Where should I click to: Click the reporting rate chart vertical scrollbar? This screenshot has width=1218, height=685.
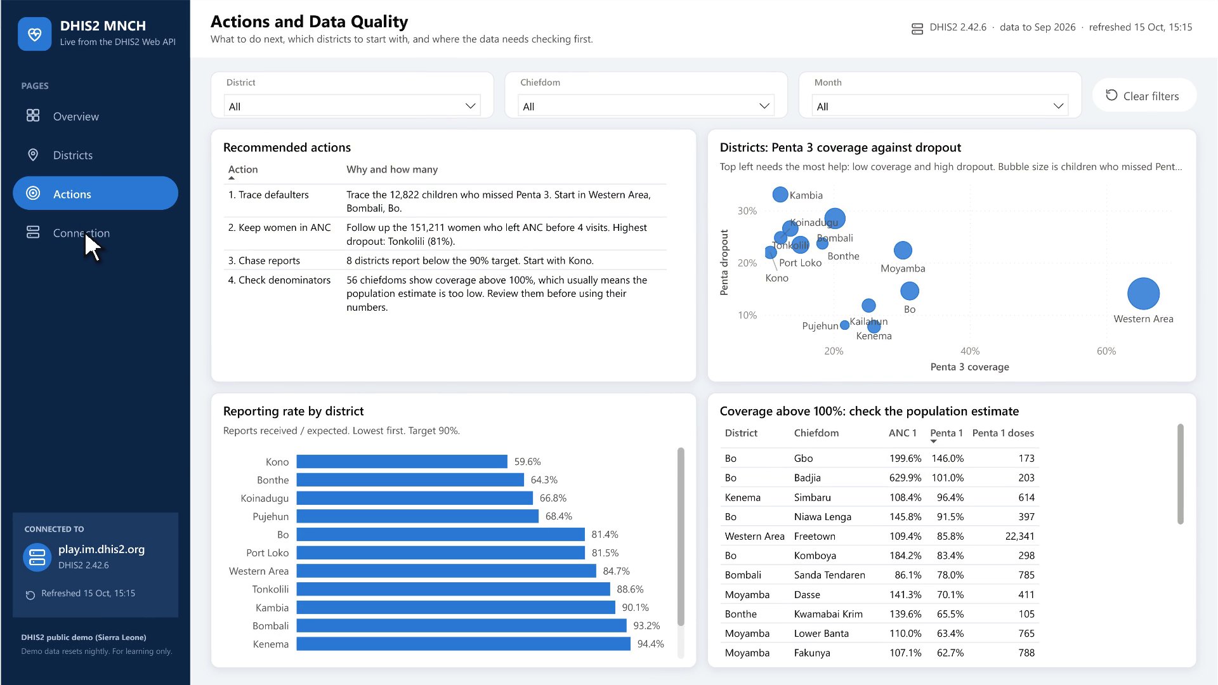[x=681, y=537]
